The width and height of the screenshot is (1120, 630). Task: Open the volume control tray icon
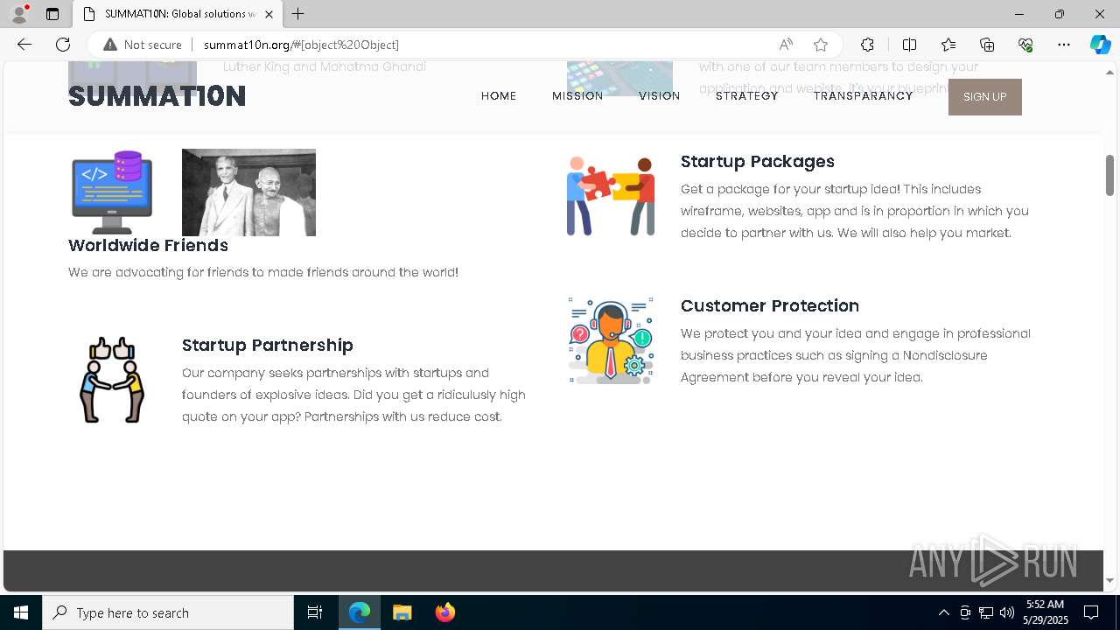1007,612
